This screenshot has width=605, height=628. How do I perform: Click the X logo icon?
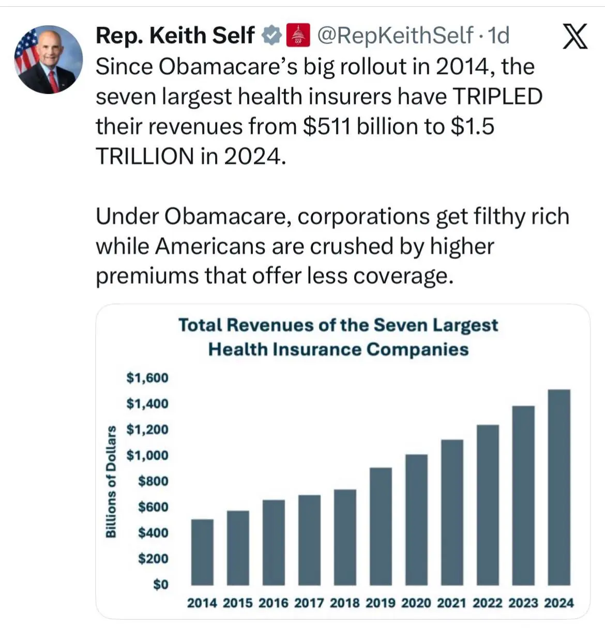pyautogui.click(x=574, y=37)
